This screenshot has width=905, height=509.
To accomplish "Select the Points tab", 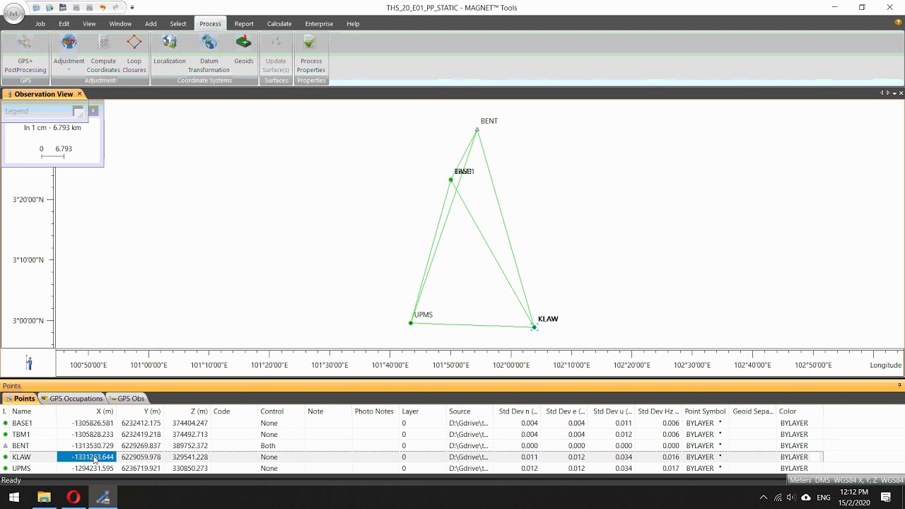I will coord(20,399).
